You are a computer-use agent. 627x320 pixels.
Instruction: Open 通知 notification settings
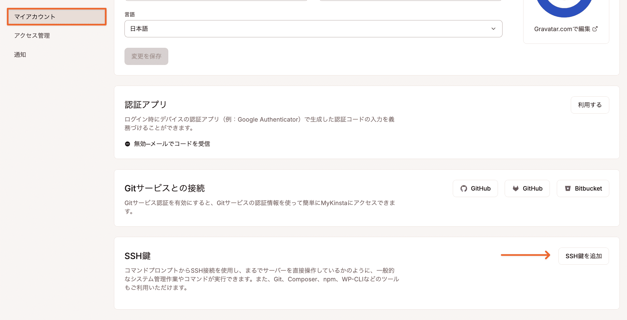tap(20, 54)
